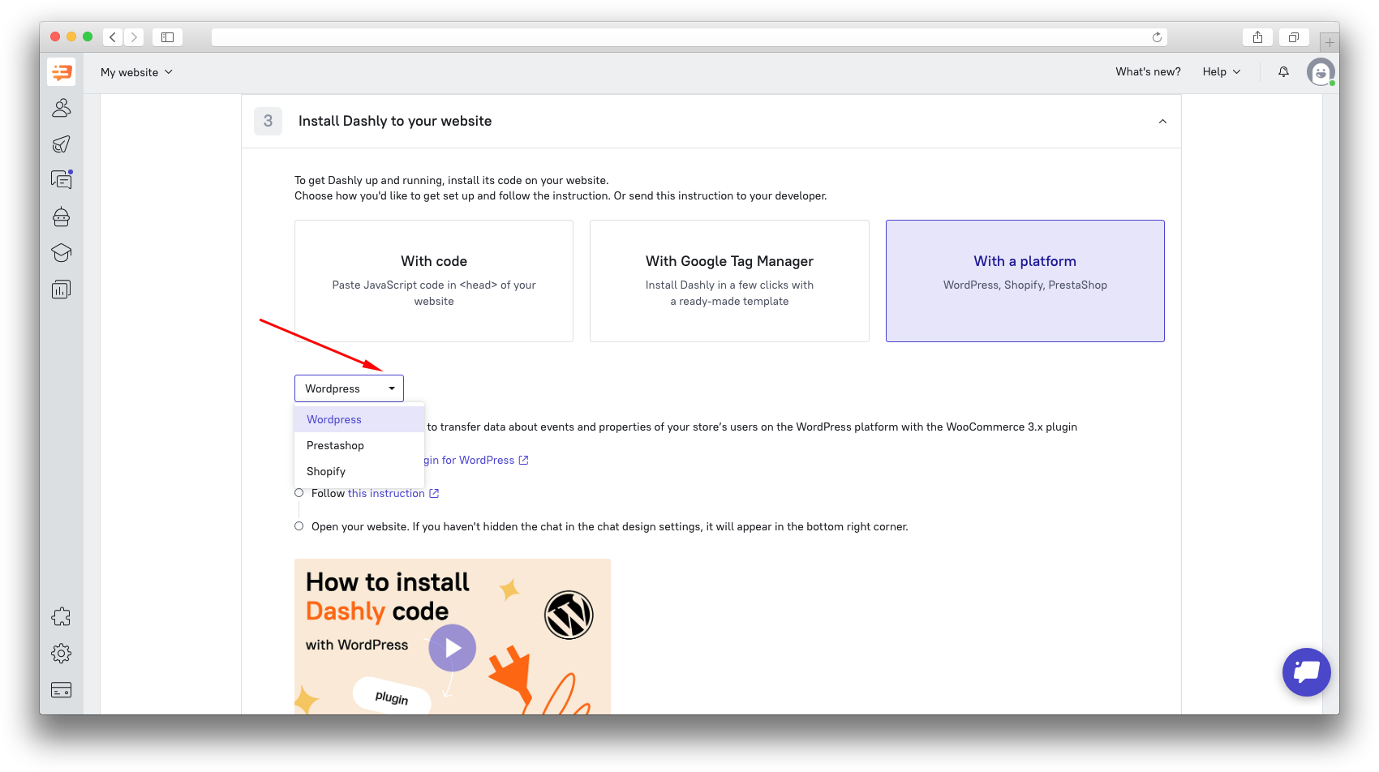Click the Dashly logo icon
1379x772 pixels.
click(61, 71)
